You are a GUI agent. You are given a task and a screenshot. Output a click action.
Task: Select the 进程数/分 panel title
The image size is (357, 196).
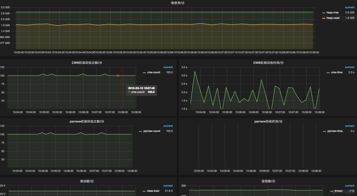[x=268, y=181]
